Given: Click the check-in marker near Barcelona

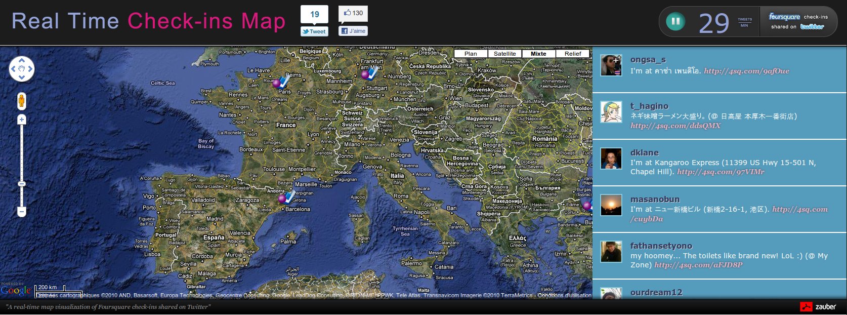Looking at the screenshot, I should click(286, 198).
